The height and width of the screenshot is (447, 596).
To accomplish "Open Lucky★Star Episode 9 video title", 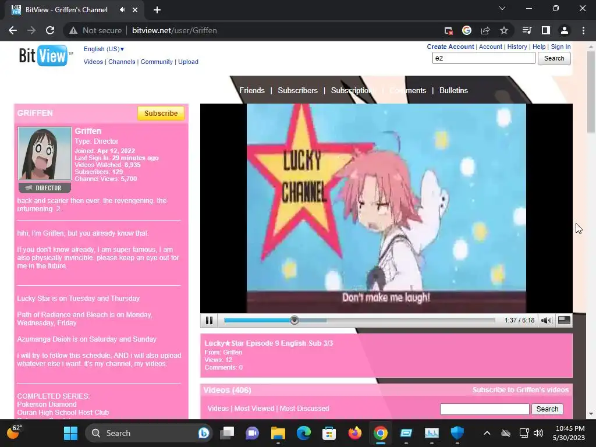I will 269,343.
